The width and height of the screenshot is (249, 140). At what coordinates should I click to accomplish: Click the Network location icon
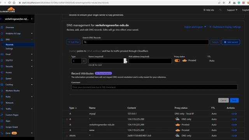tap(2, 103)
